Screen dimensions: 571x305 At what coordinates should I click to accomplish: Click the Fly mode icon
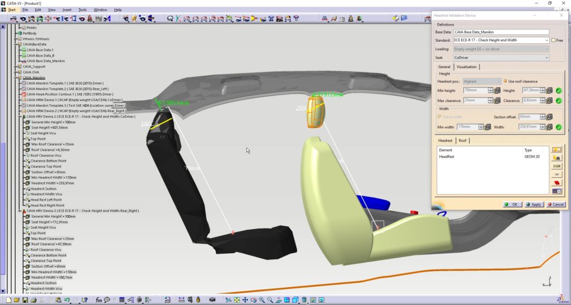click(228, 300)
